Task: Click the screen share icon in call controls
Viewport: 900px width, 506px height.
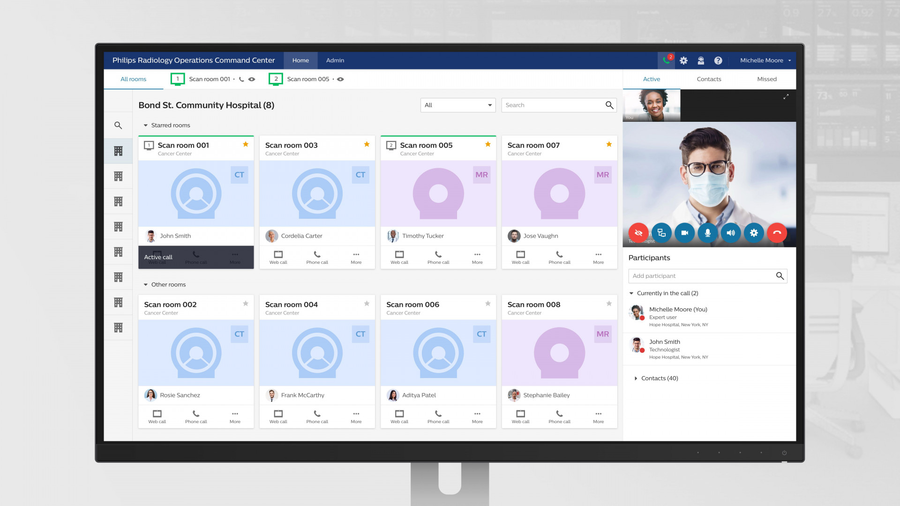Action: point(661,233)
